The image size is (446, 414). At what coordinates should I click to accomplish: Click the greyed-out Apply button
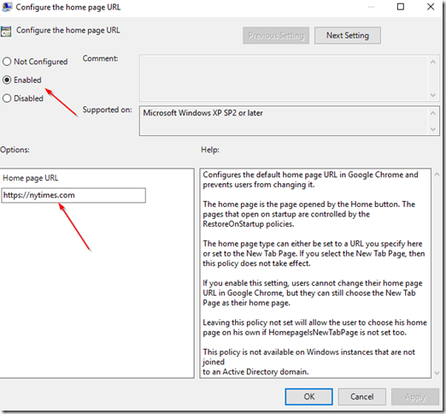tap(415, 397)
